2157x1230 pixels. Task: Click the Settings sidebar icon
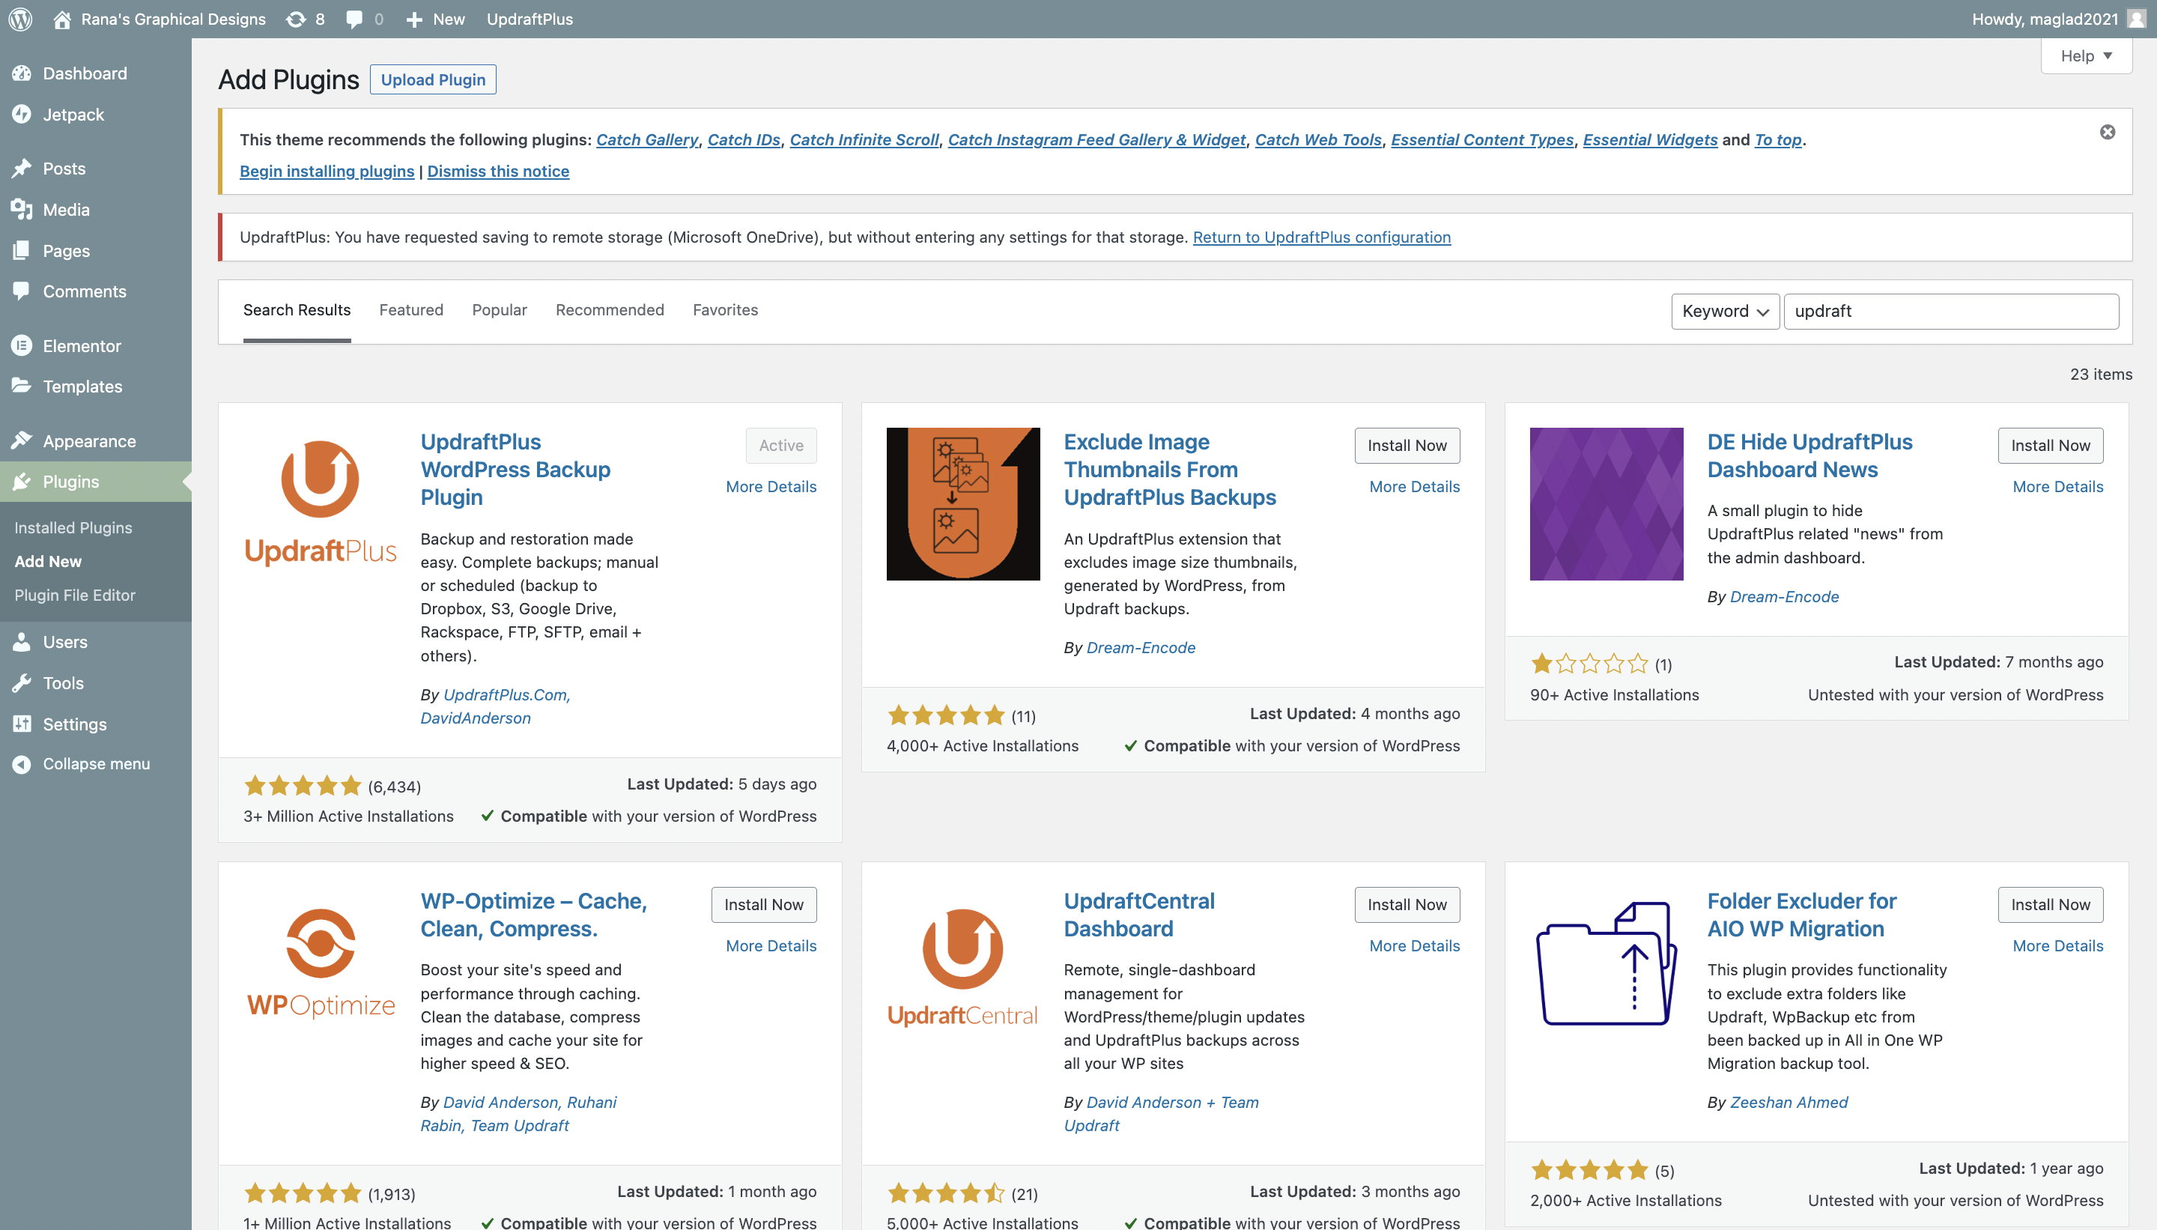22,724
